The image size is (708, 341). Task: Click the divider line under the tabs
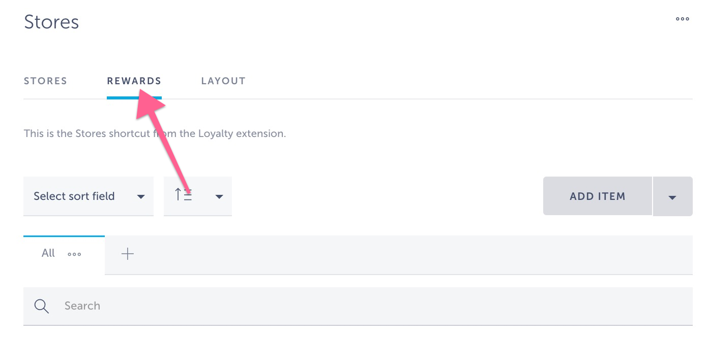407,99
